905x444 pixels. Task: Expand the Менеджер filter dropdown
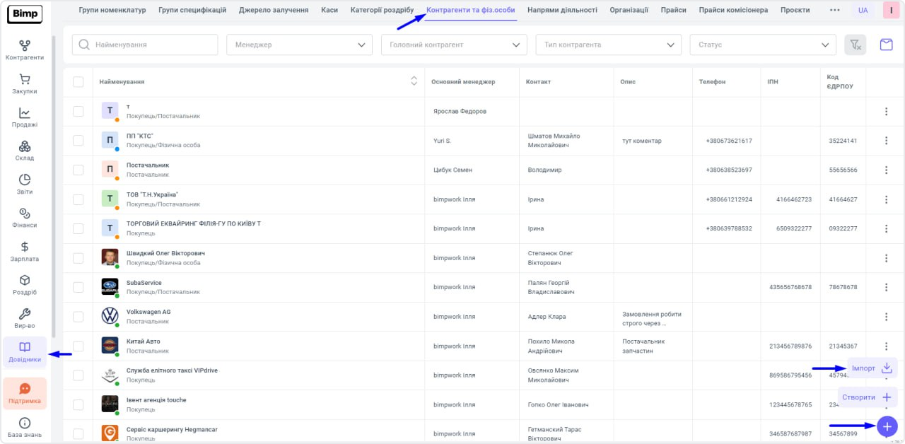(x=299, y=45)
